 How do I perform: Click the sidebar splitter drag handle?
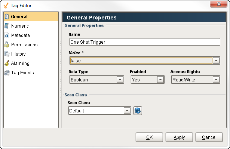60,70
